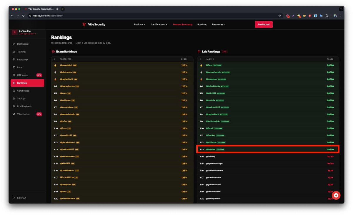The width and height of the screenshot is (353, 215).
Task: Click the Lab Rankings flag icon
Action: (x=199, y=52)
